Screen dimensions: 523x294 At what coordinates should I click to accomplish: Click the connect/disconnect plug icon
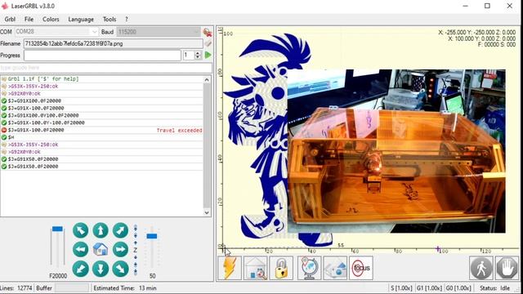pos(208,32)
